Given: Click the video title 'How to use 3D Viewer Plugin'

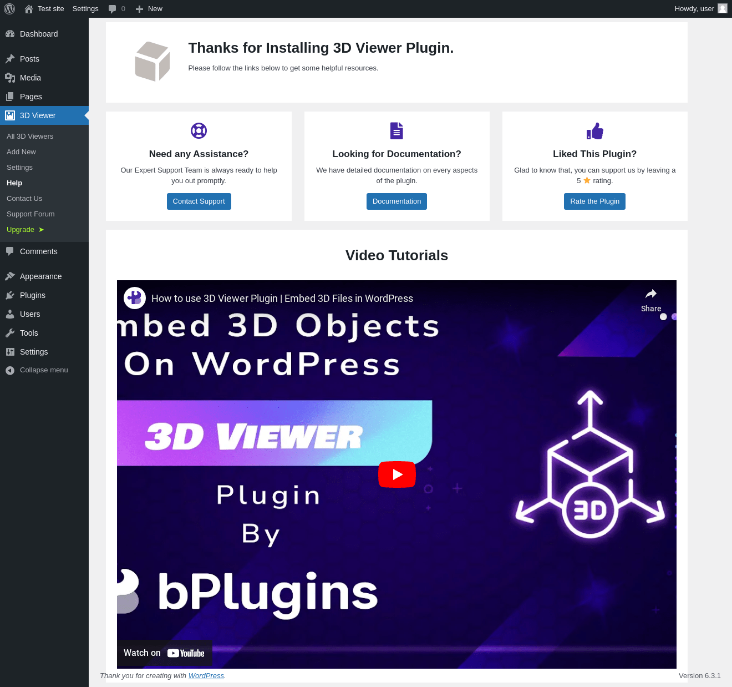Looking at the screenshot, I should (x=282, y=299).
